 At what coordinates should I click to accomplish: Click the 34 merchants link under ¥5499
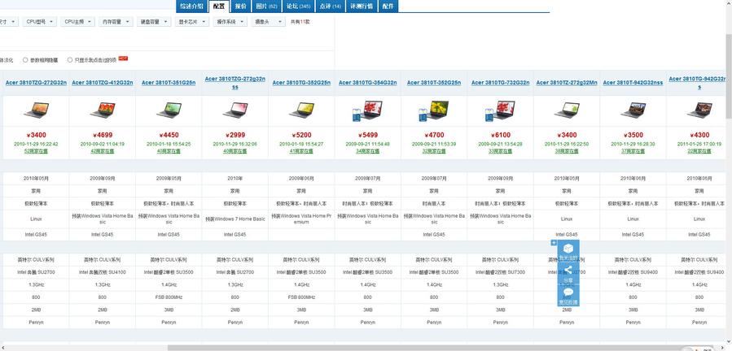coord(368,151)
